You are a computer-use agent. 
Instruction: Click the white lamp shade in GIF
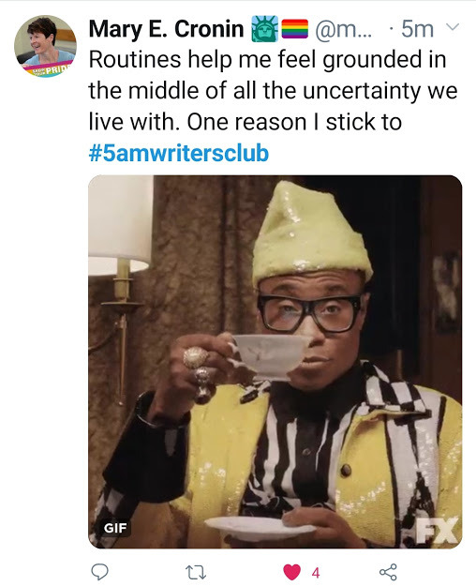121,225
